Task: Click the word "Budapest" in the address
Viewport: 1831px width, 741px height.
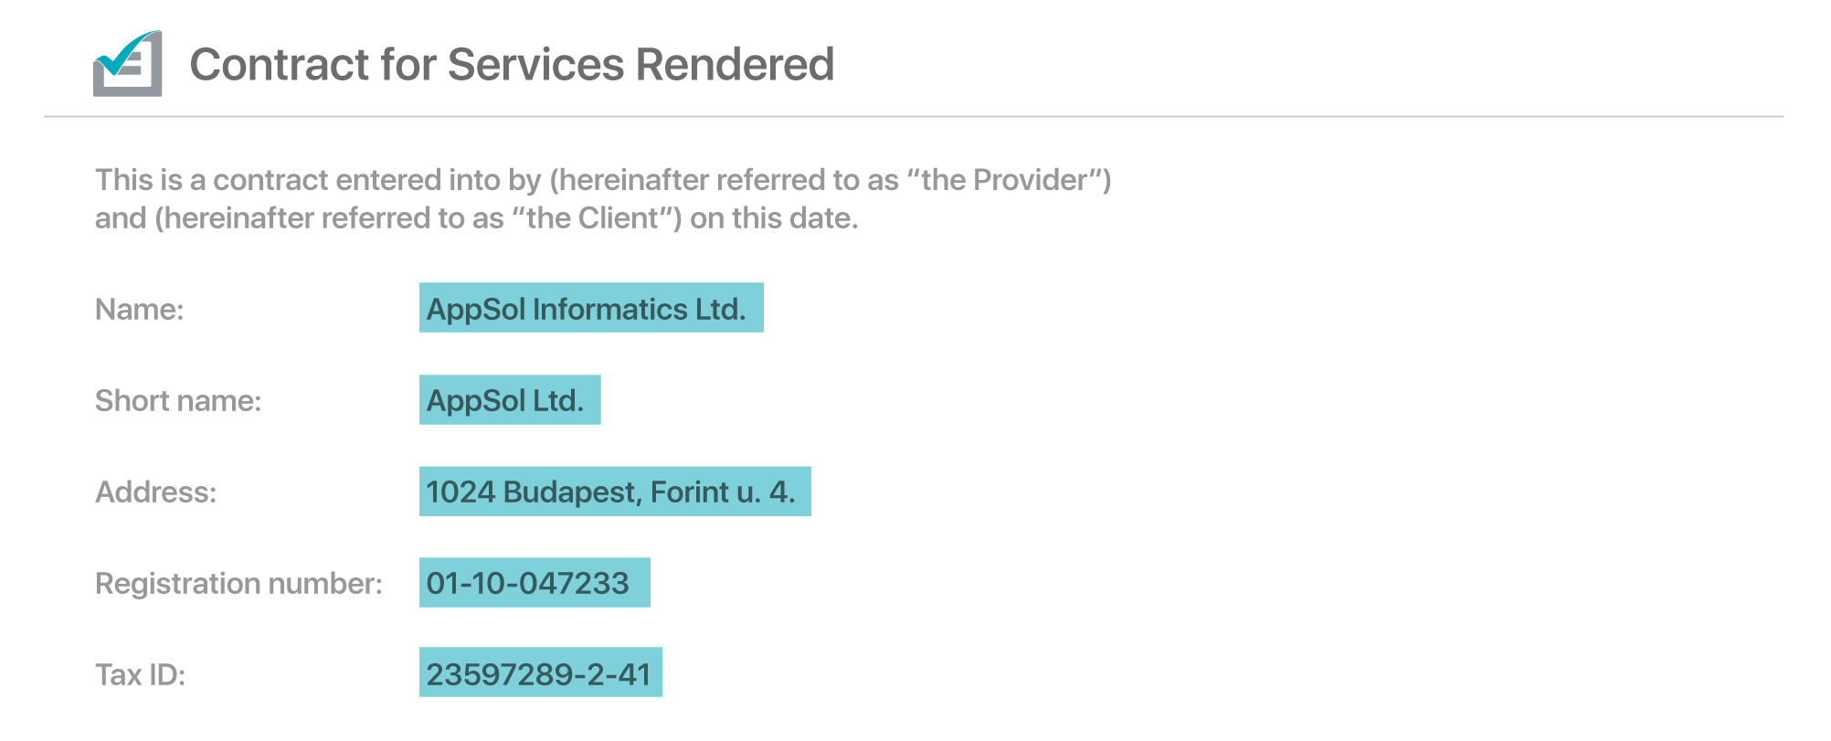Action: coord(573,492)
